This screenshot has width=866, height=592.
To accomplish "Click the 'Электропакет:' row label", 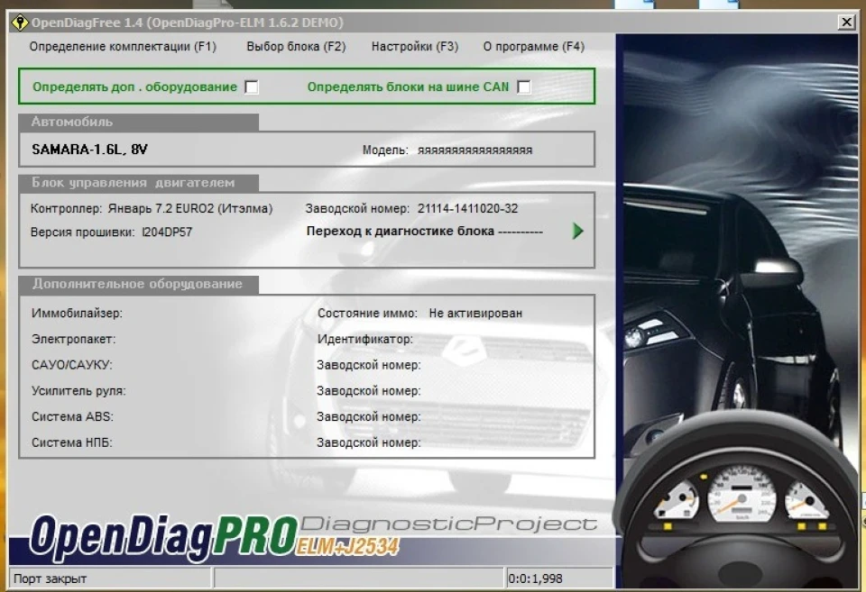I will pos(73,340).
